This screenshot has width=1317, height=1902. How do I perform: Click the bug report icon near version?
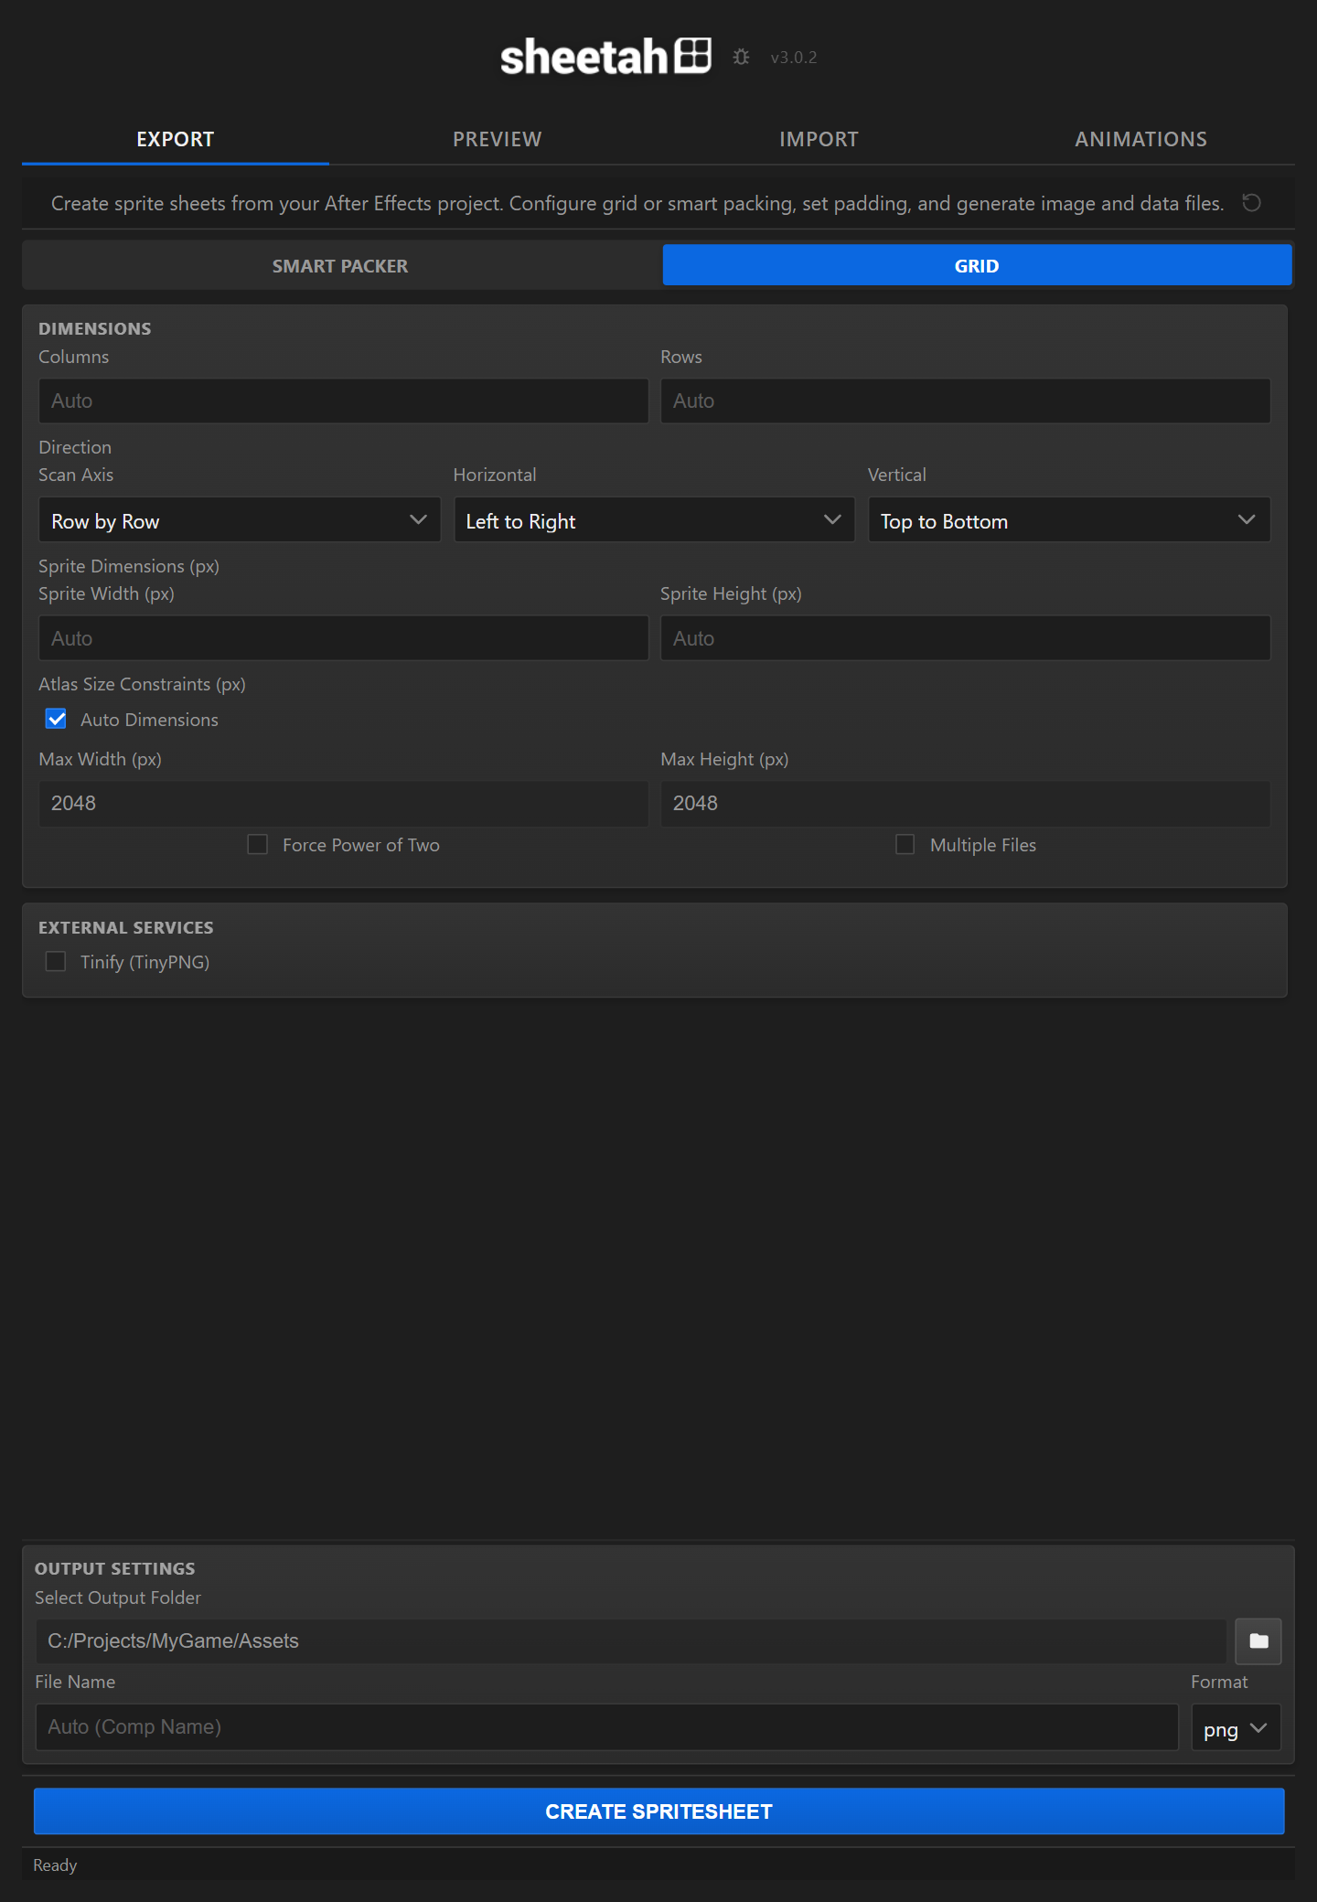741,57
